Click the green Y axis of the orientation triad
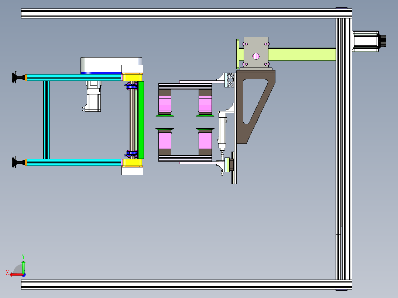Screen dimensions: 398x298 (23, 267)
